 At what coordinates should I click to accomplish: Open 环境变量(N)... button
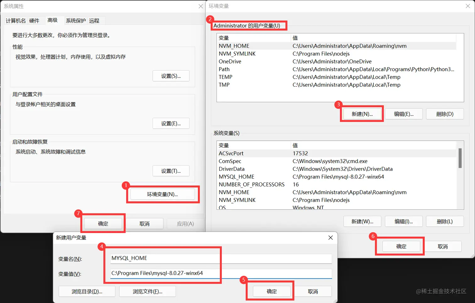(x=162, y=194)
